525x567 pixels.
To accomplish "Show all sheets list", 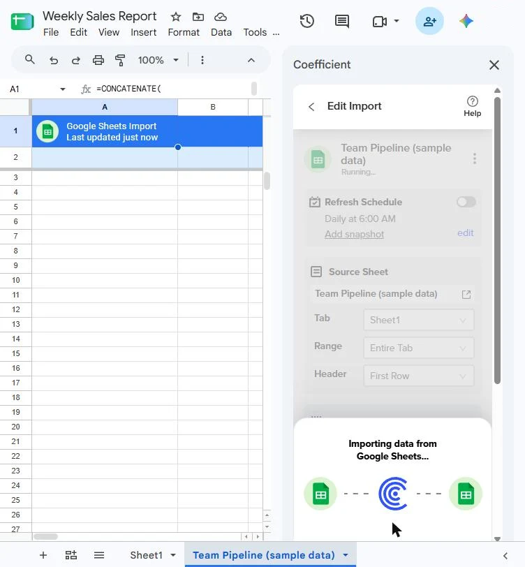I will click(x=98, y=554).
